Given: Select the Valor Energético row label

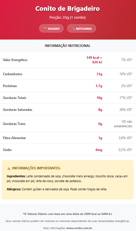Looking at the screenshot, I should coord(15,60).
